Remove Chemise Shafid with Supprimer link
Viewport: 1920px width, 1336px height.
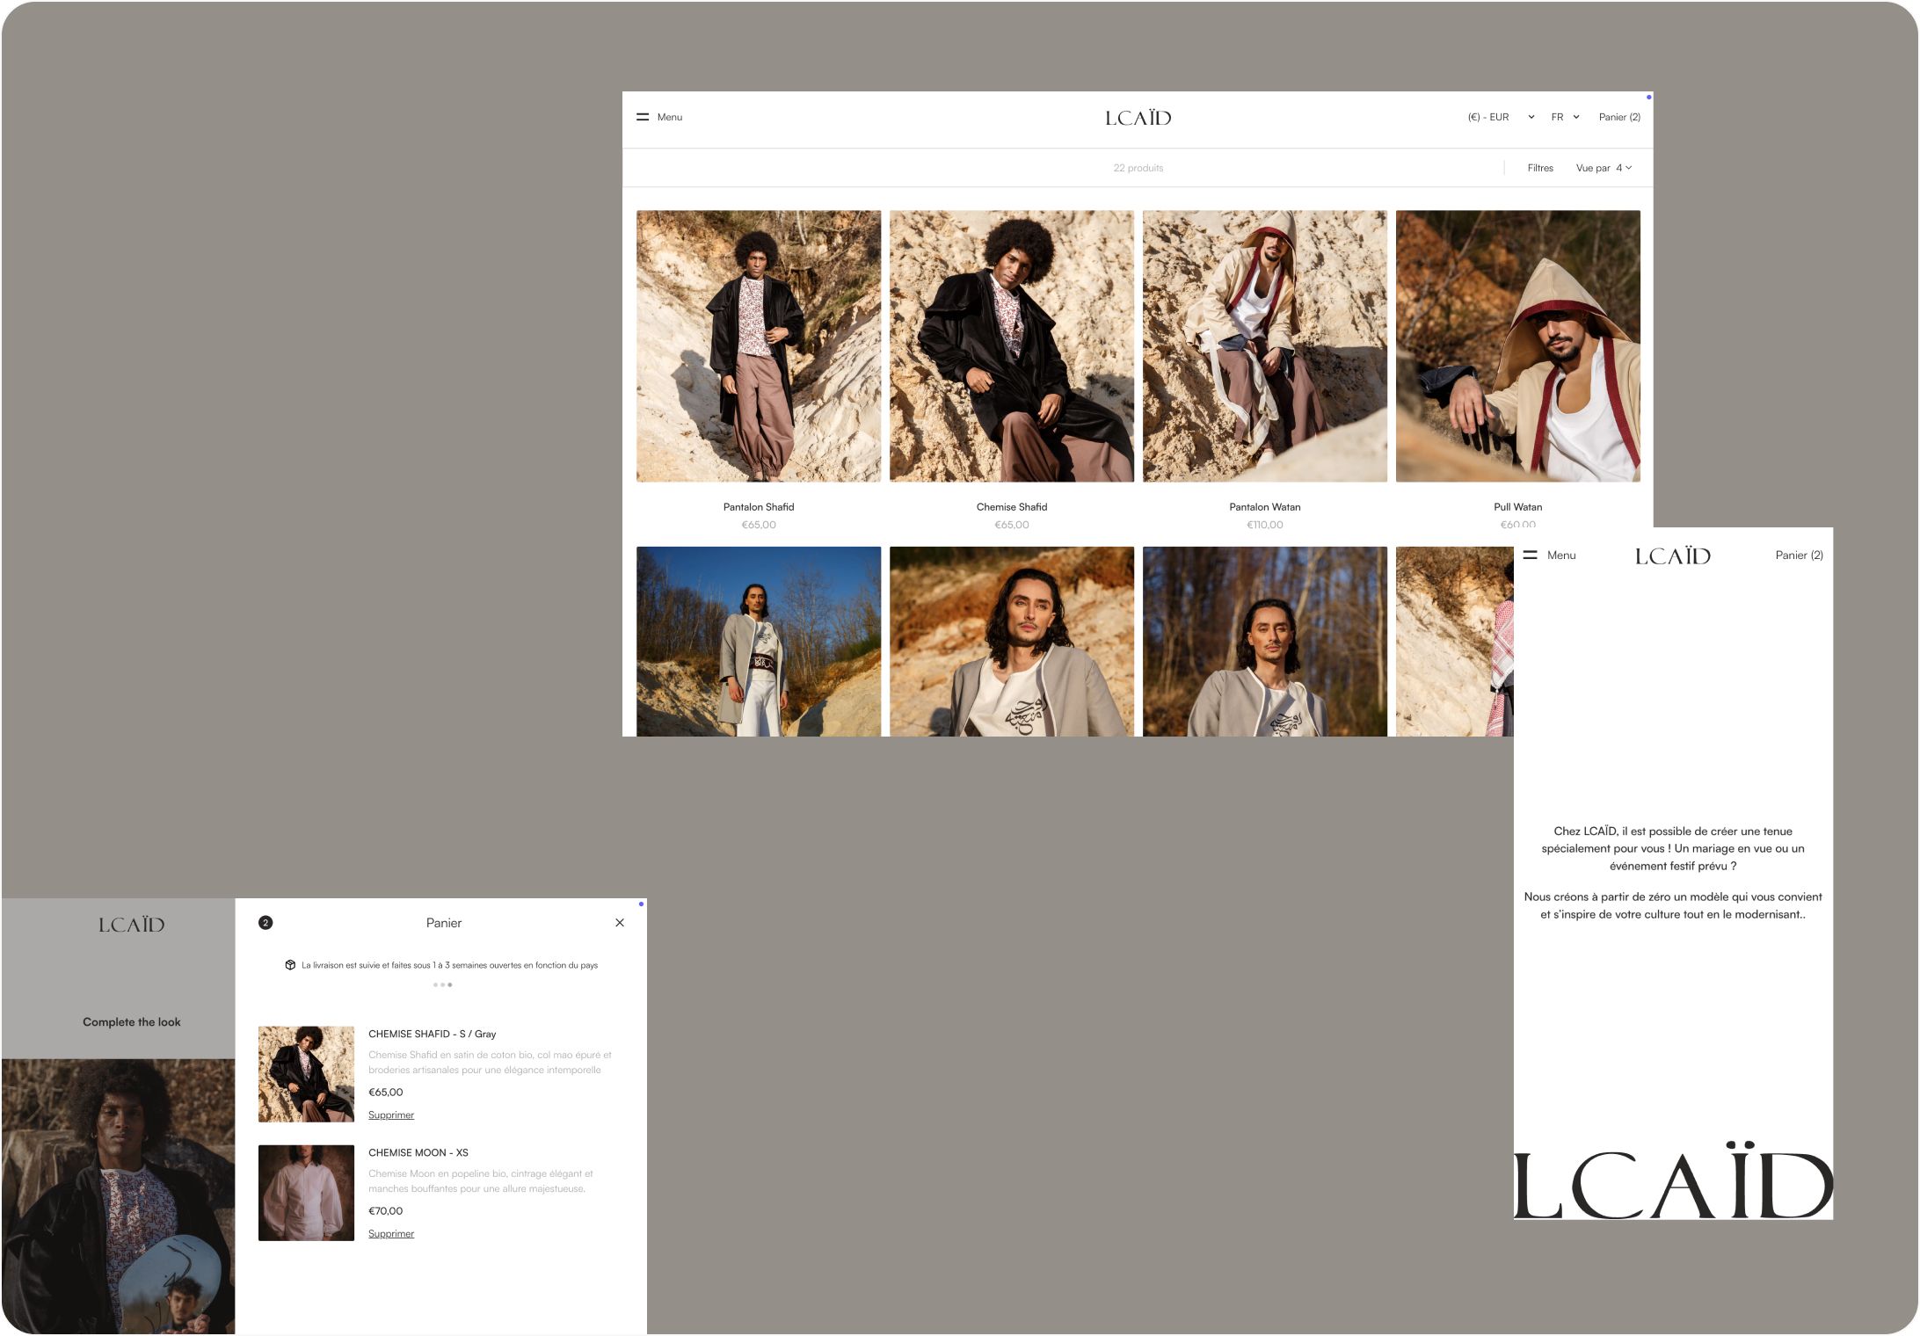pos(391,1115)
